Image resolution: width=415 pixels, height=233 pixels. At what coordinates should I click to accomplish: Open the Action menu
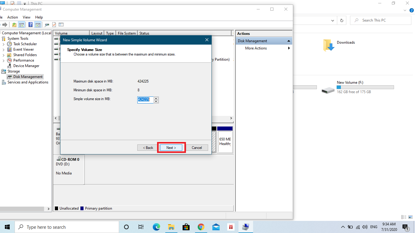coord(12,17)
